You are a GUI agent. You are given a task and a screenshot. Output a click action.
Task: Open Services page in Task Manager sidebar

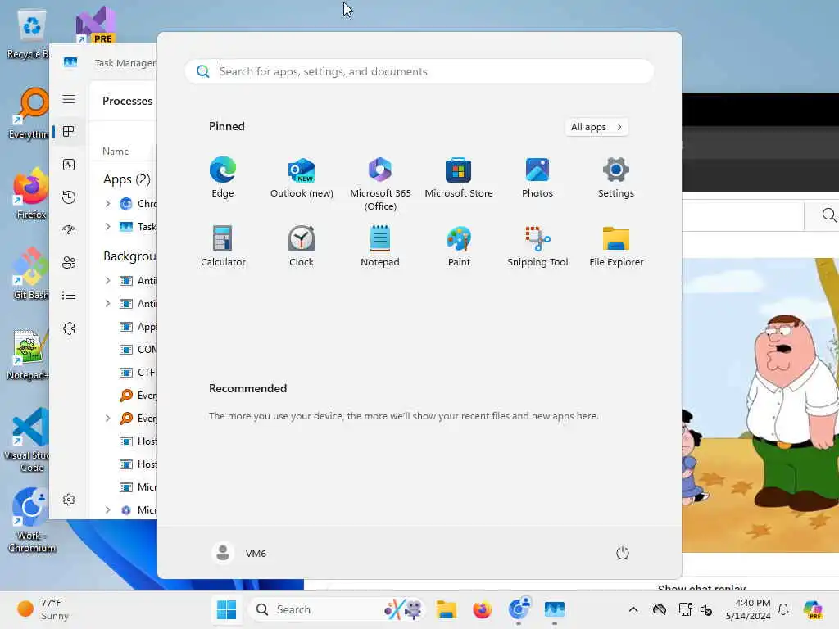69,328
